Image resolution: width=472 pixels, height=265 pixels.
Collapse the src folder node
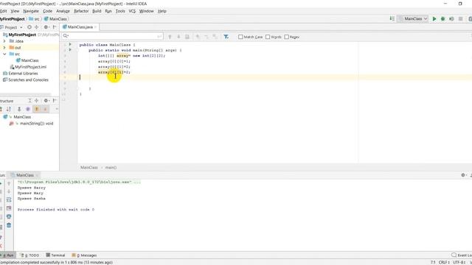tap(4, 54)
